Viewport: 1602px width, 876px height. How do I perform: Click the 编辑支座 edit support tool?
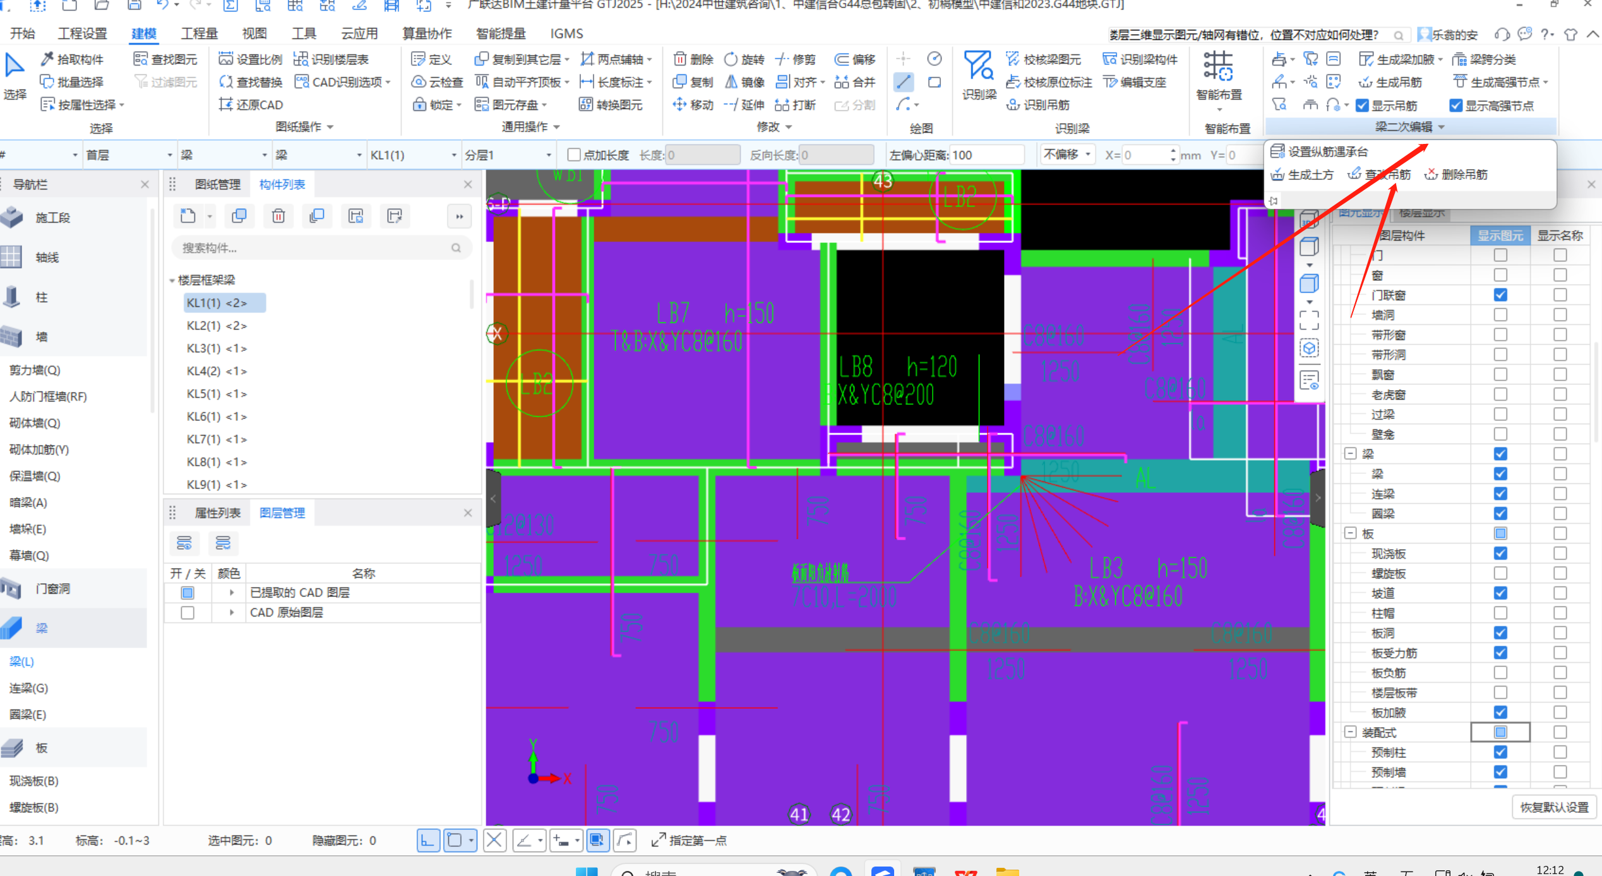1135,81
